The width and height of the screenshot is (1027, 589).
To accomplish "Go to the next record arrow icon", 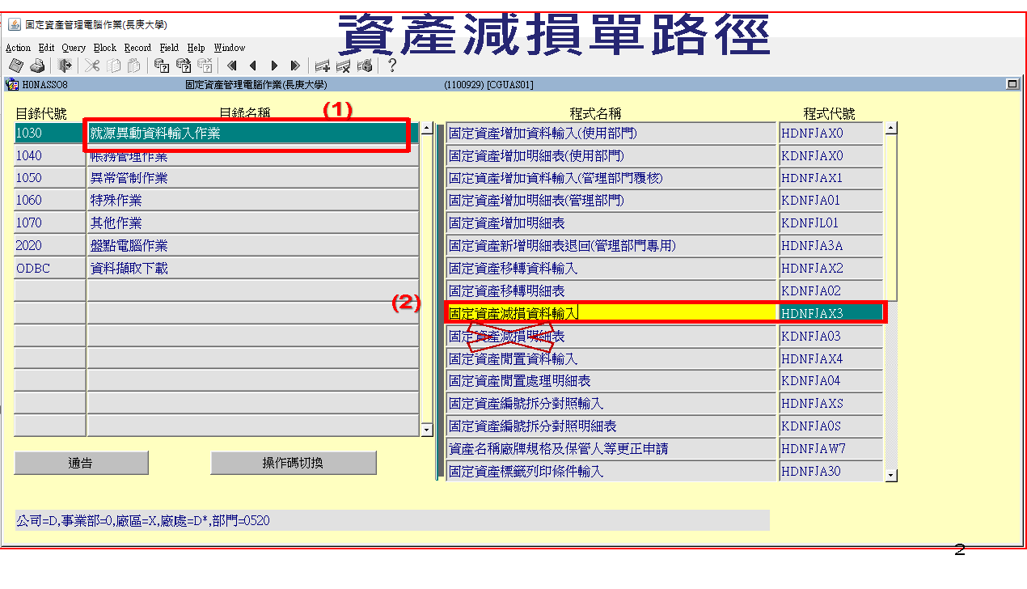I will (274, 66).
